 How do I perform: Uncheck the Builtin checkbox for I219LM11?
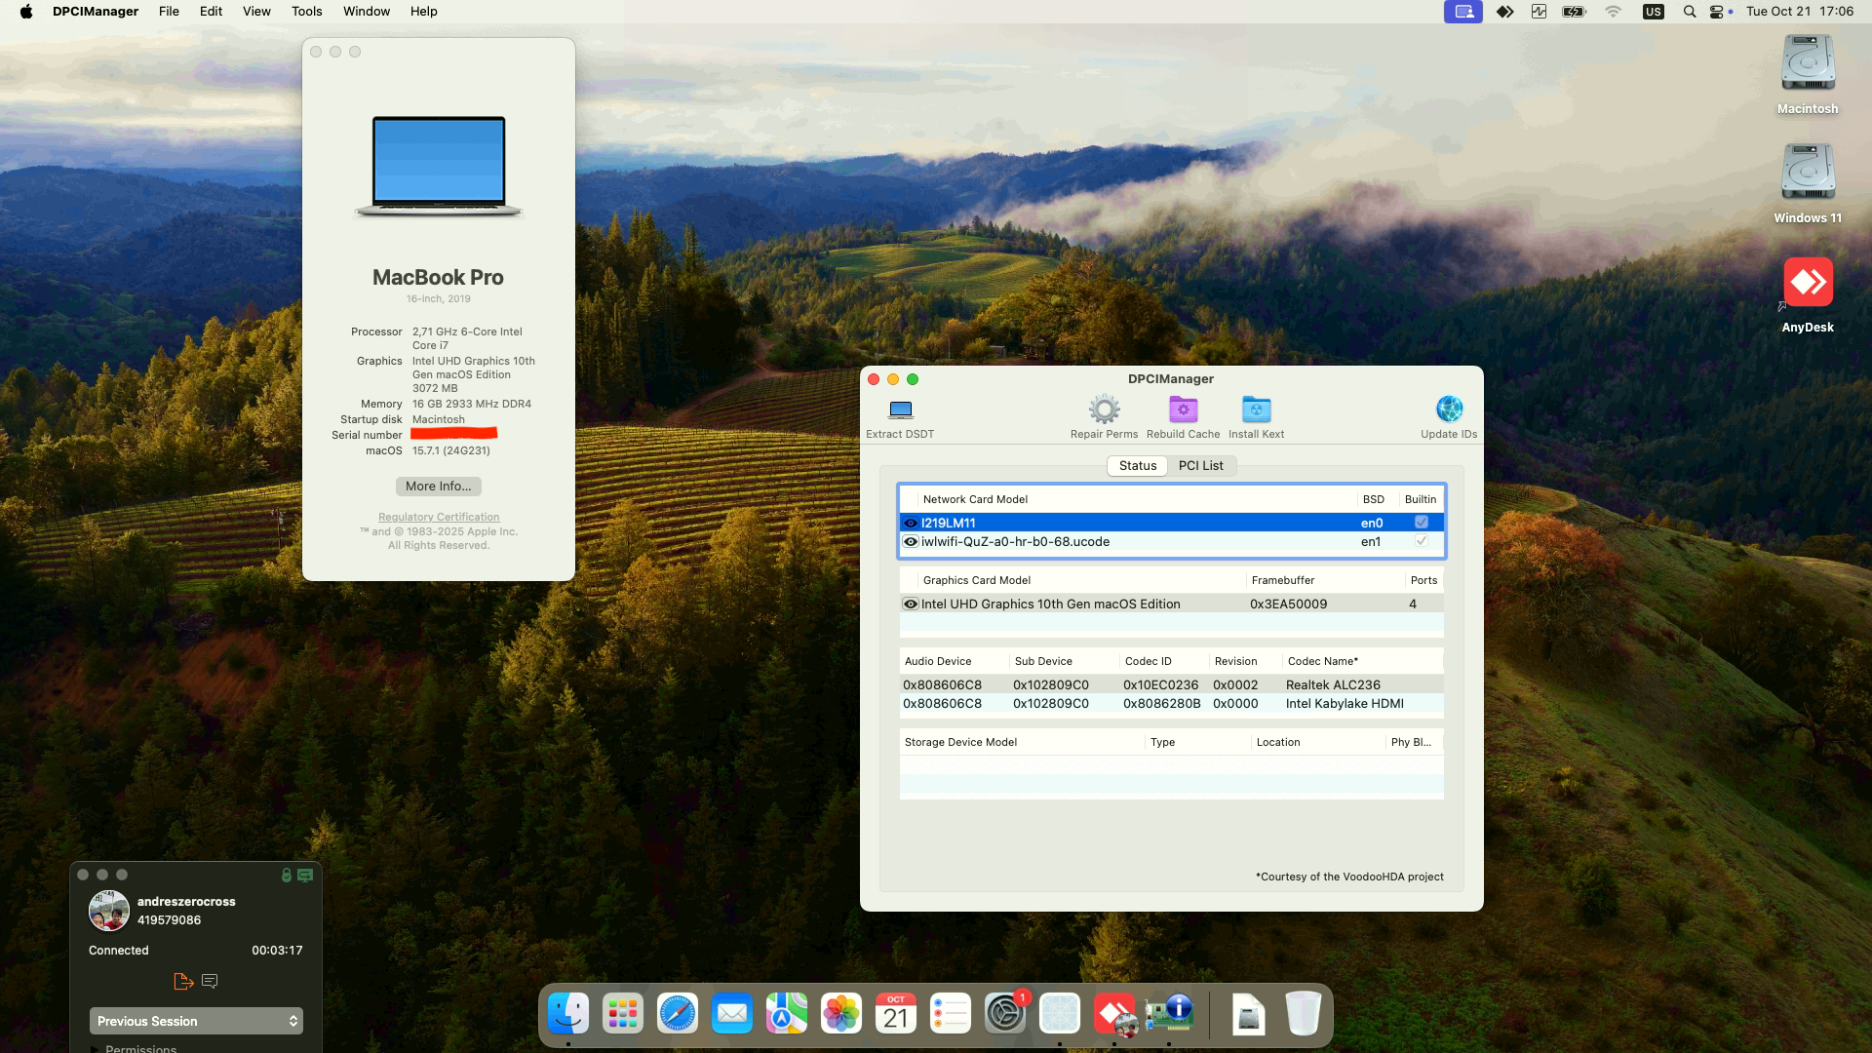click(x=1421, y=523)
